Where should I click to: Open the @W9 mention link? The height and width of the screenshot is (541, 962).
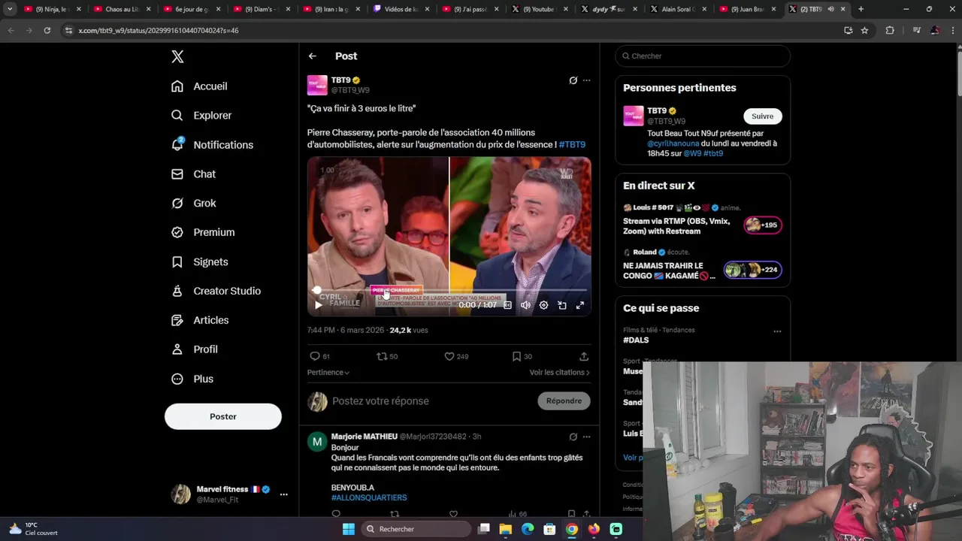(691, 153)
